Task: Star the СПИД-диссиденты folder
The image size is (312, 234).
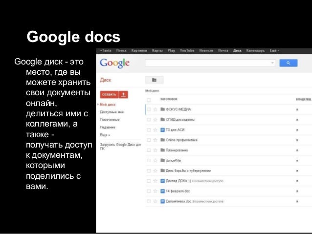Action: click(155, 120)
